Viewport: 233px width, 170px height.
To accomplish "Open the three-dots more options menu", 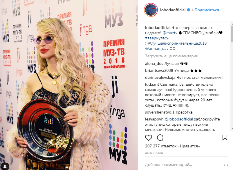I will [x=226, y=165].
